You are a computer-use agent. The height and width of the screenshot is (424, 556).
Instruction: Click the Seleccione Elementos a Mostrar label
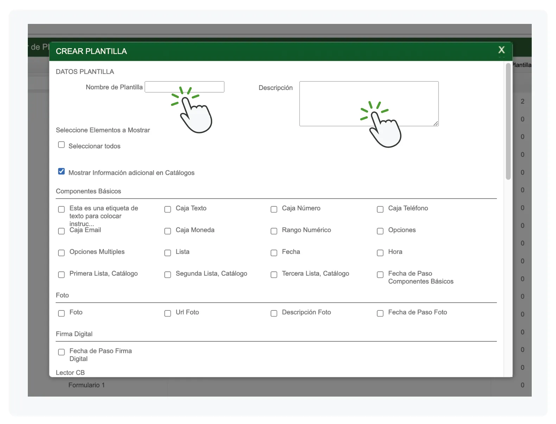pos(103,130)
